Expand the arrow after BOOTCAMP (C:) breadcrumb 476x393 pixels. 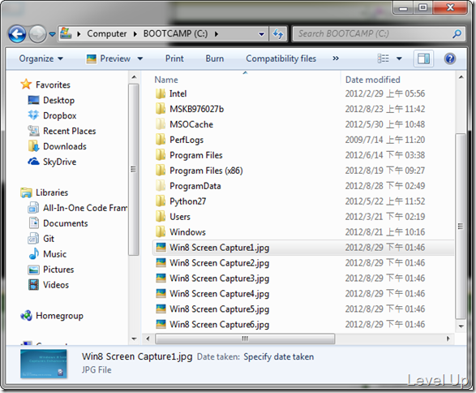217,34
